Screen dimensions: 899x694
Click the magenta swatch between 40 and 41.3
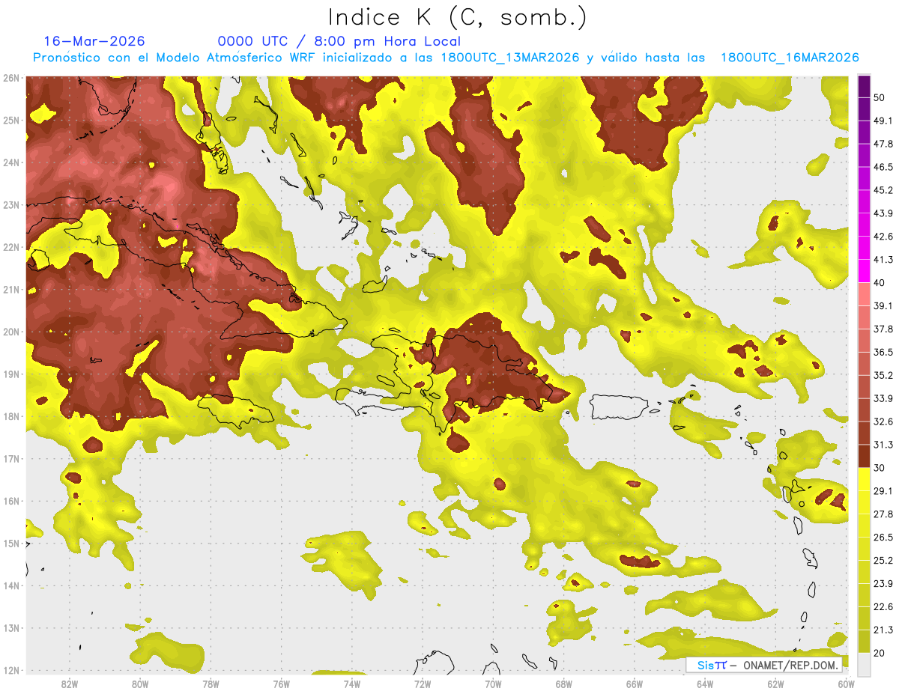864,272
